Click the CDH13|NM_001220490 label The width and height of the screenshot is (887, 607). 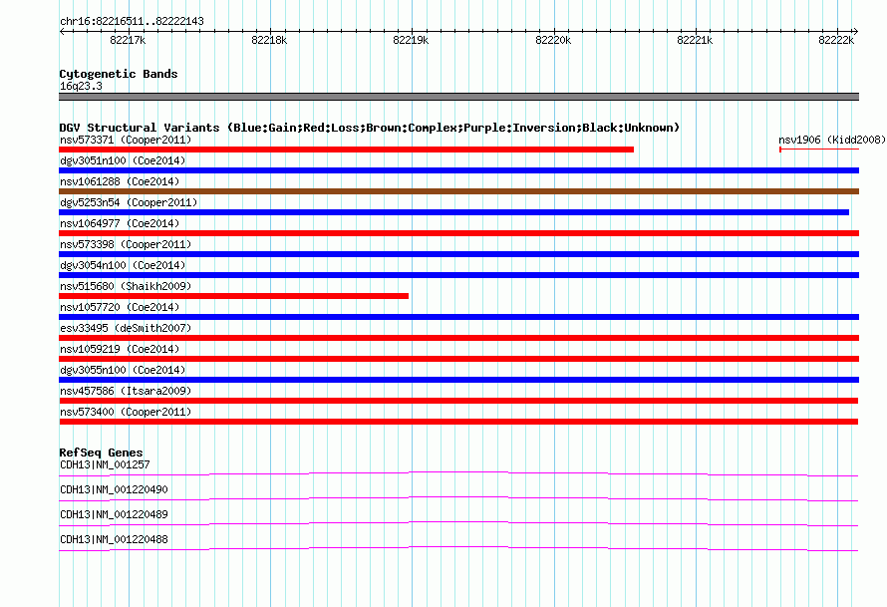pyautogui.click(x=114, y=489)
